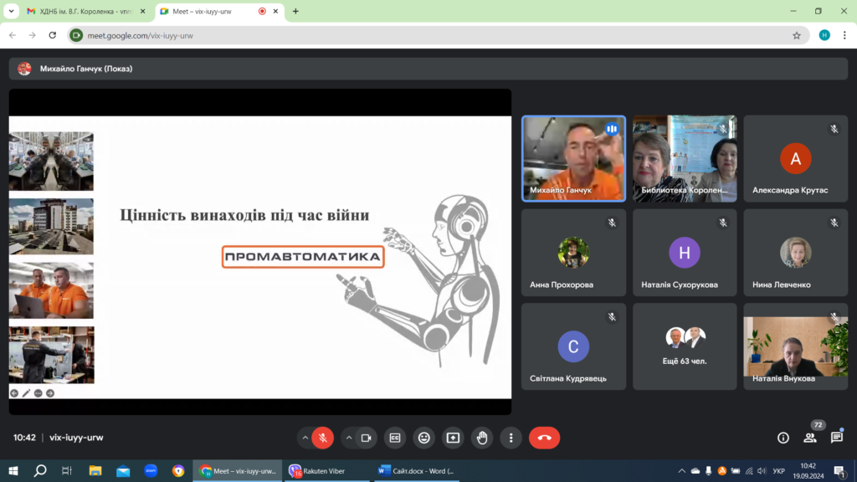
Task: Select Наталія Внукова video tile
Action: point(795,346)
